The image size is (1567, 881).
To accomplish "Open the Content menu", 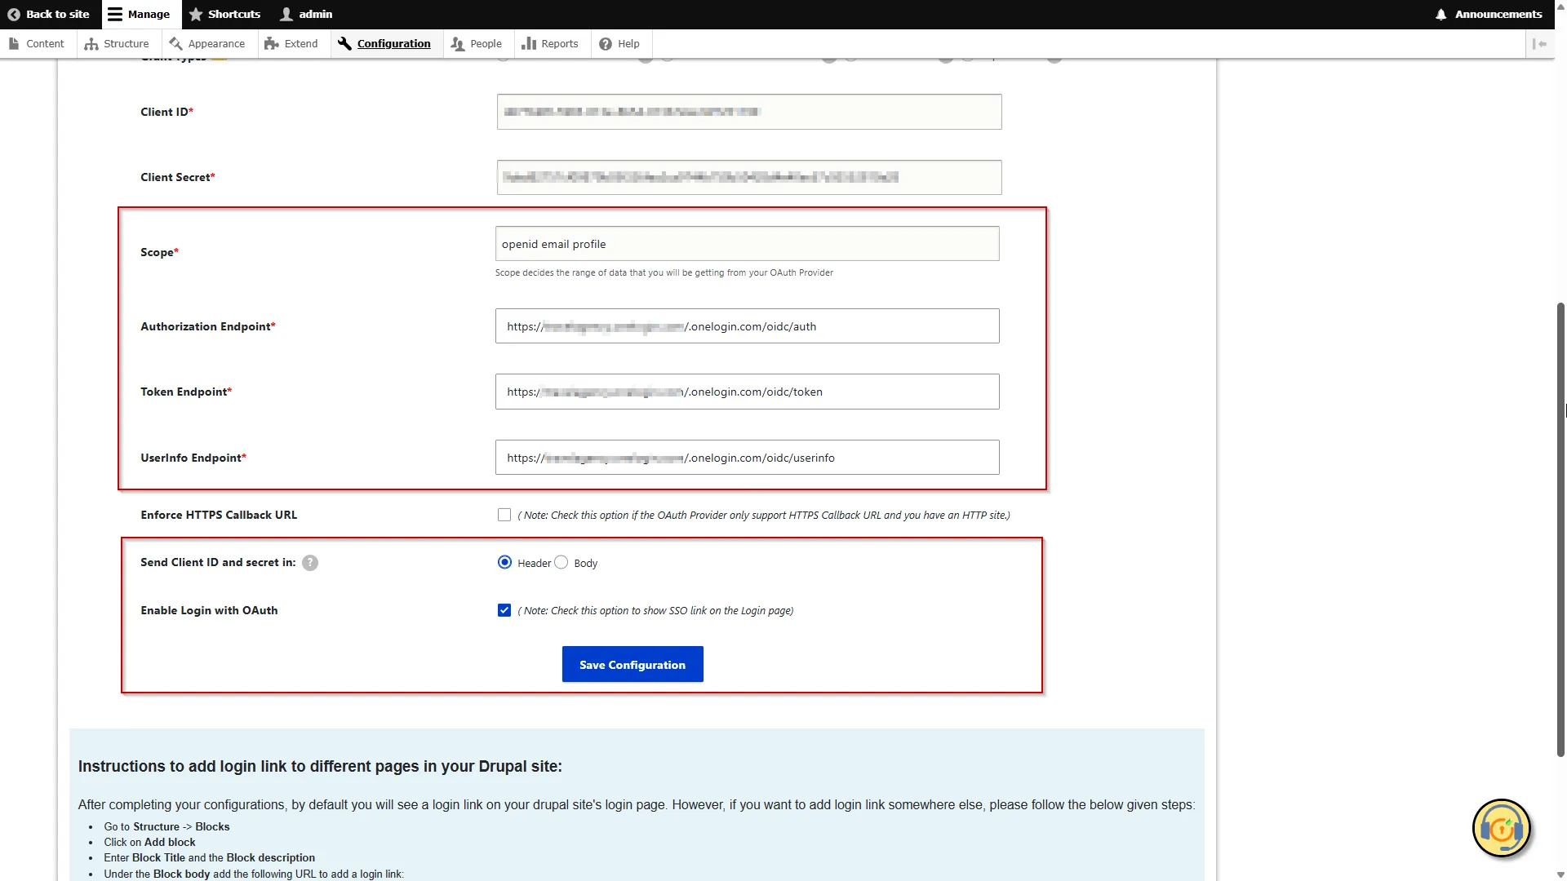I will pos(38,44).
